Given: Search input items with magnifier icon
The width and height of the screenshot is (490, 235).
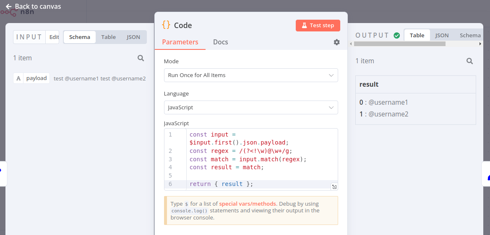Looking at the screenshot, I should (x=141, y=58).
